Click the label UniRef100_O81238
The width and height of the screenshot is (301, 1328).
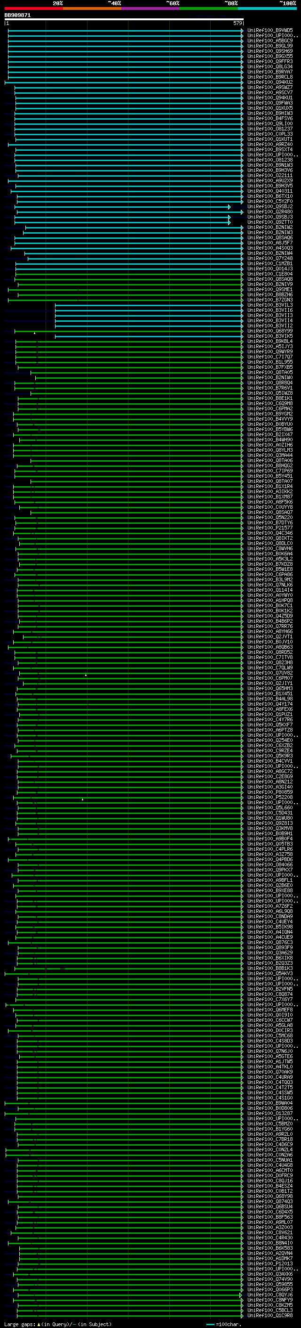270,160
